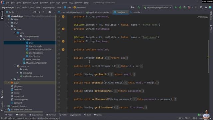
Task: Run with coverage icon in toolbar
Action: pos(184,7)
